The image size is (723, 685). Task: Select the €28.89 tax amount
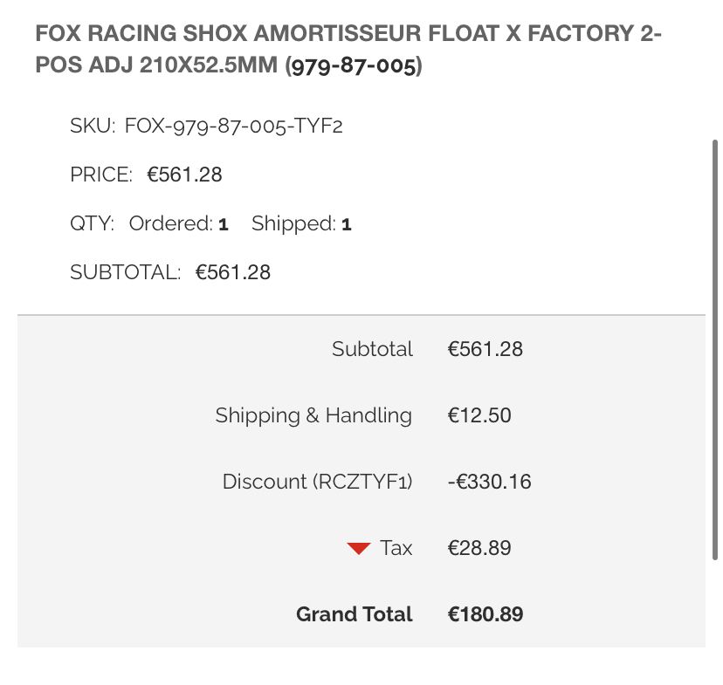pyautogui.click(x=479, y=548)
